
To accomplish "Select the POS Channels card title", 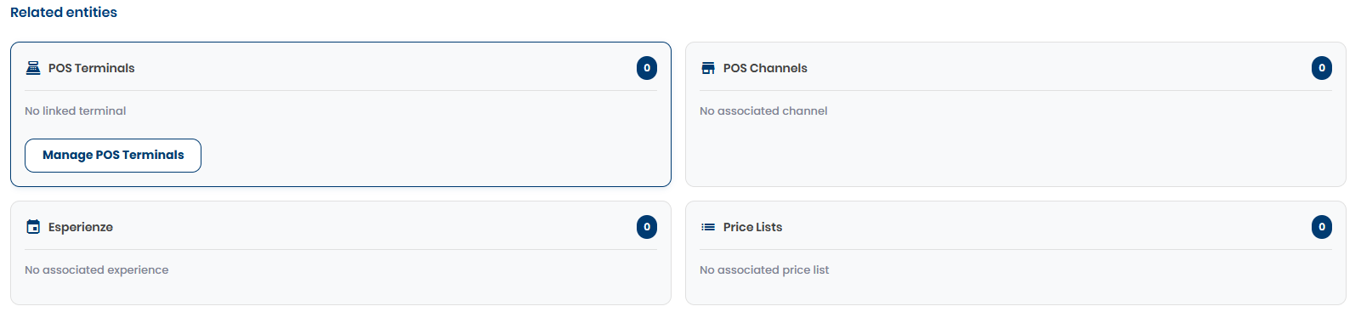I will [x=765, y=68].
